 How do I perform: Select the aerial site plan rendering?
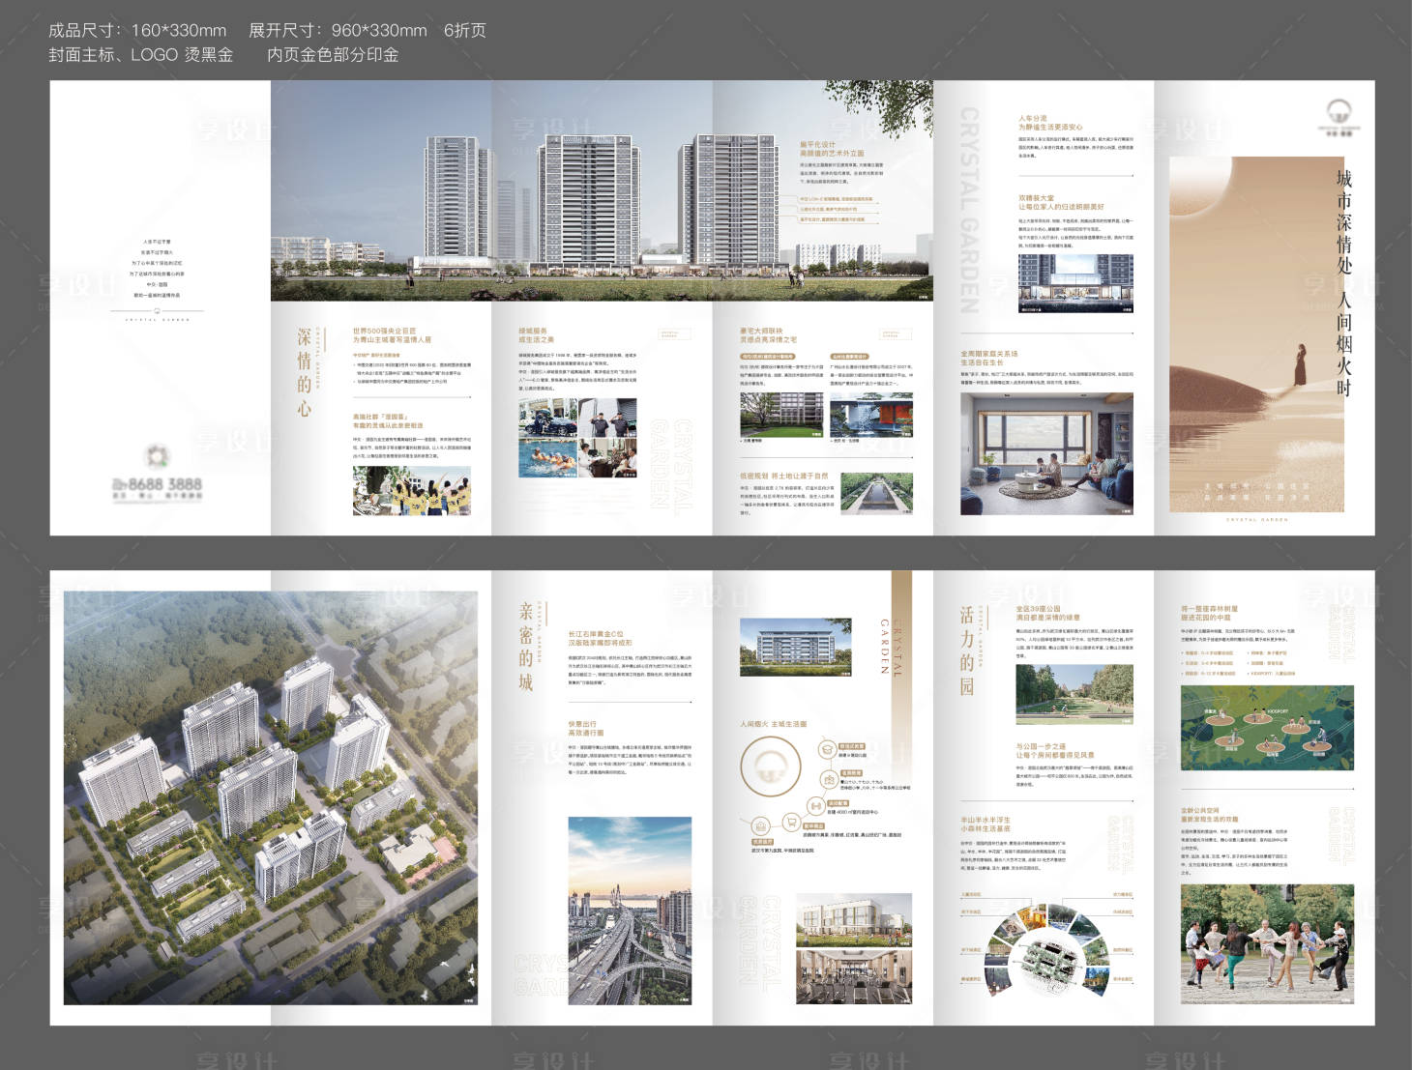click(271, 797)
